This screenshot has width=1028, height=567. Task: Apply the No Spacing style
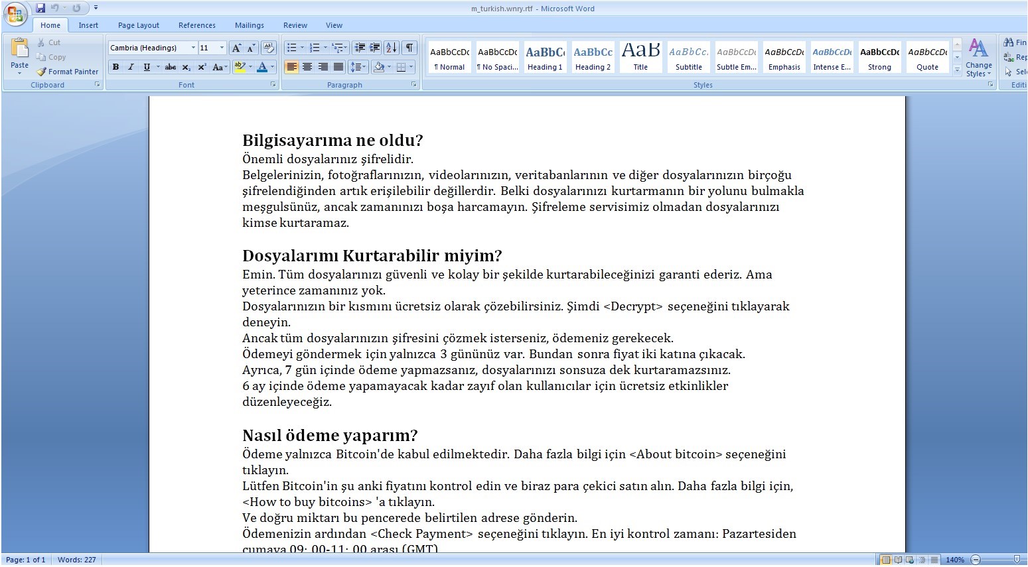point(497,57)
